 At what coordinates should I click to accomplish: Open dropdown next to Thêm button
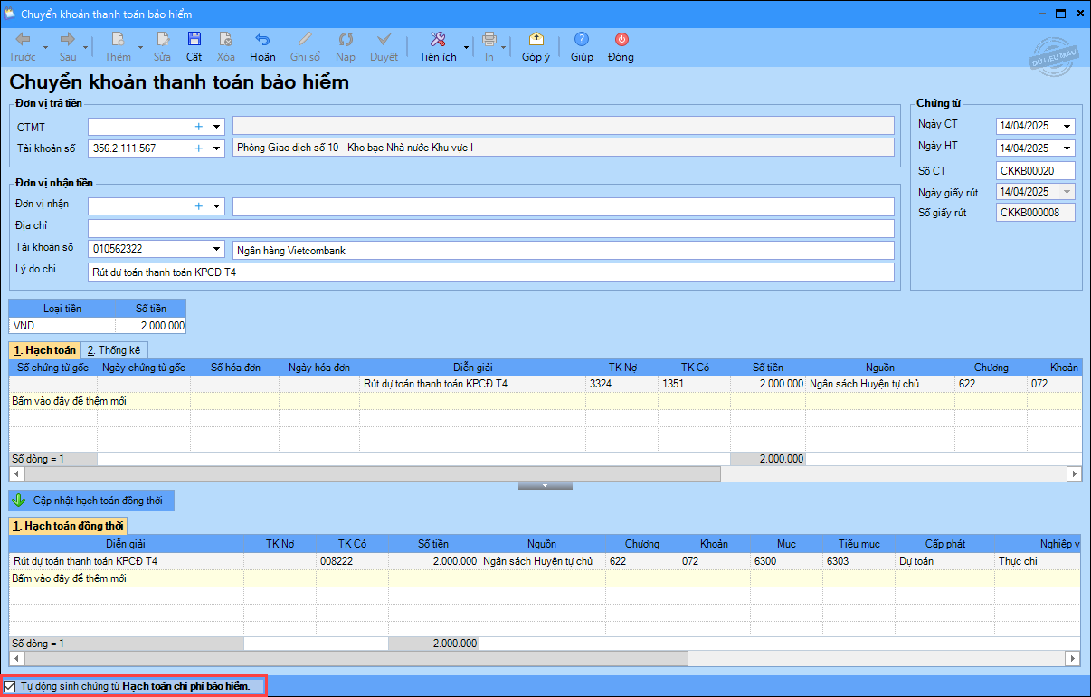coord(139,47)
